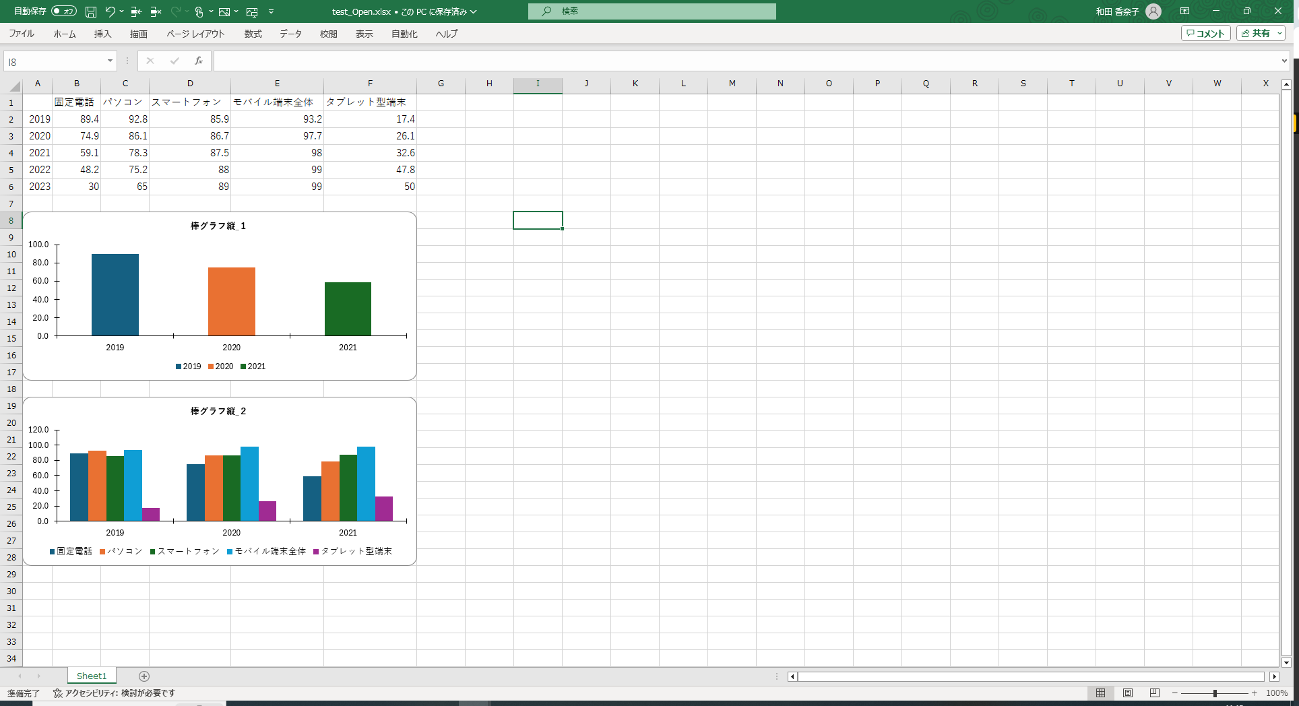Open the touch/mouse mode dropdown arrow
This screenshot has height=706, width=1299.
(x=211, y=11)
